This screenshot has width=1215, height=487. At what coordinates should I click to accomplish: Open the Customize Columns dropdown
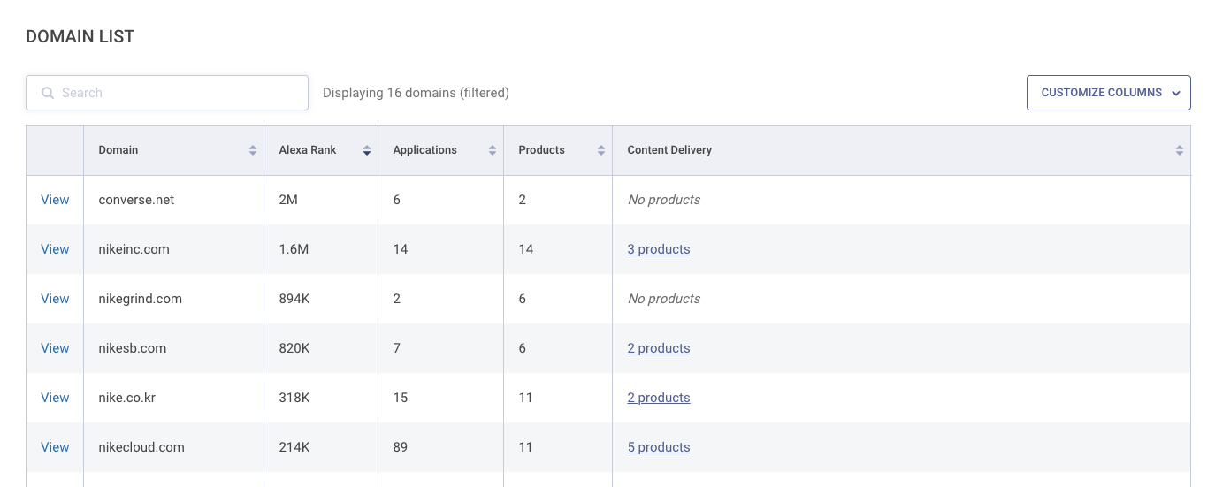tap(1108, 93)
